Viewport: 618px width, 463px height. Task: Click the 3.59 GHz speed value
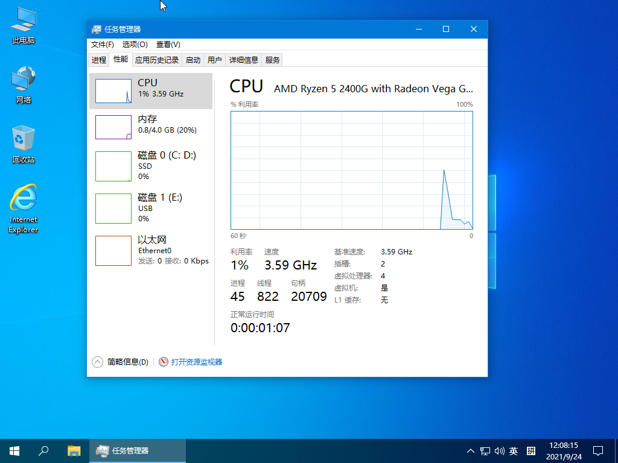click(290, 265)
